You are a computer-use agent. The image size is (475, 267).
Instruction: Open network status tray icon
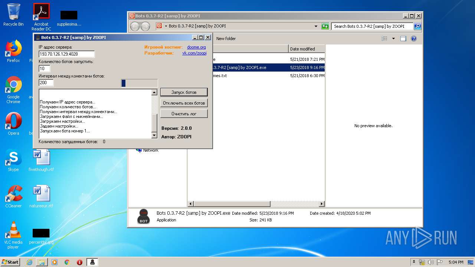point(422,262)
